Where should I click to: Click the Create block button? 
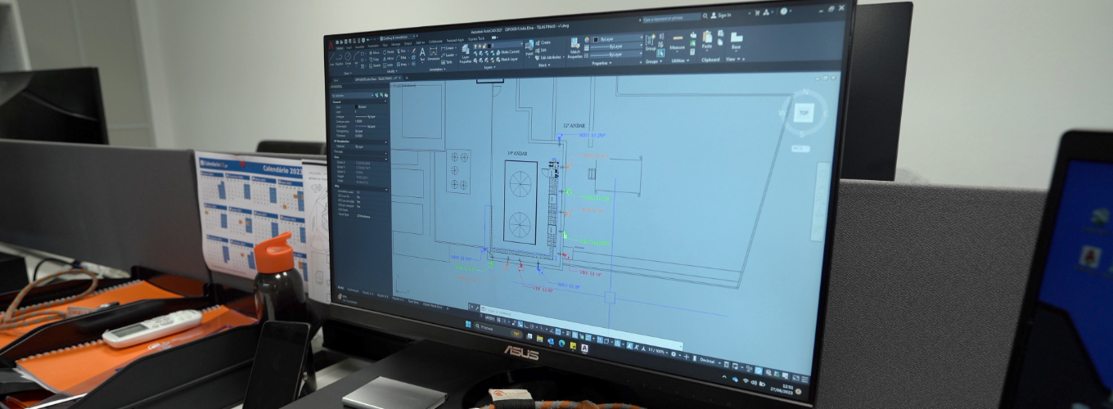(x=543, y=43)
